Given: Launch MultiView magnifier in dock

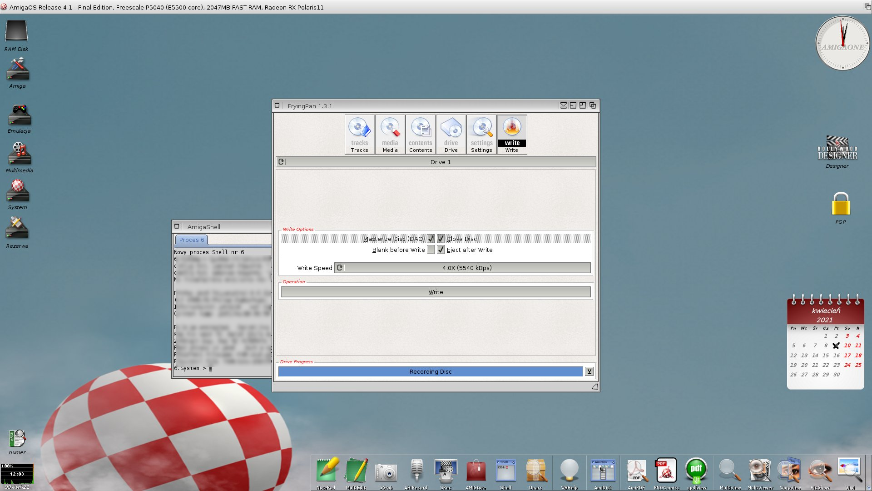Looking at the screenshot, I should coord(730,473).
